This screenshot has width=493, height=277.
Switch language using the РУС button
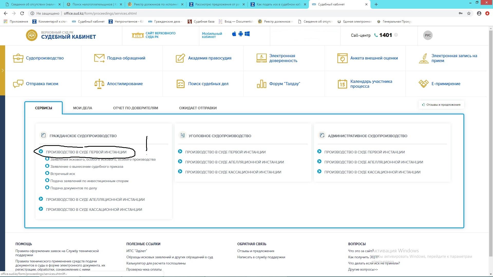click(x=428, y=35)
